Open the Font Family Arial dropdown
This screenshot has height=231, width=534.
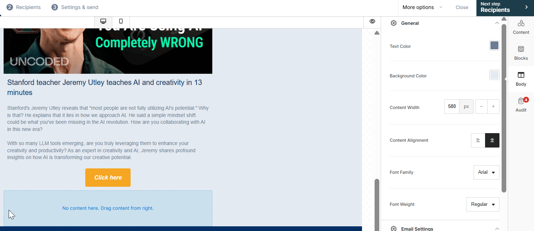point(487,172)
